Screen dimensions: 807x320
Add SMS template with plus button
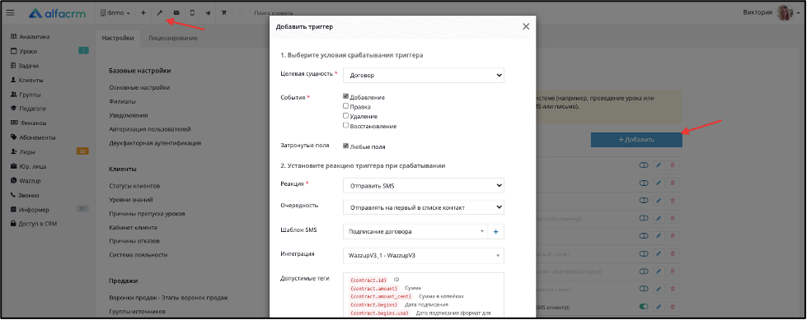[x=496, y=232]
